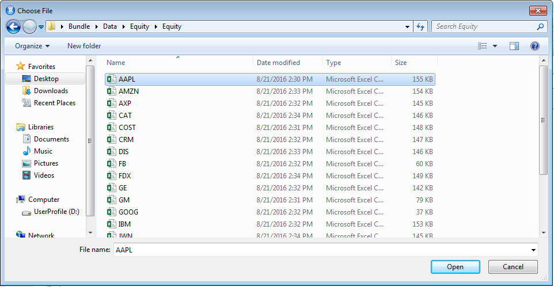Select Libraries in navigation pane

(x=41, y=127)
